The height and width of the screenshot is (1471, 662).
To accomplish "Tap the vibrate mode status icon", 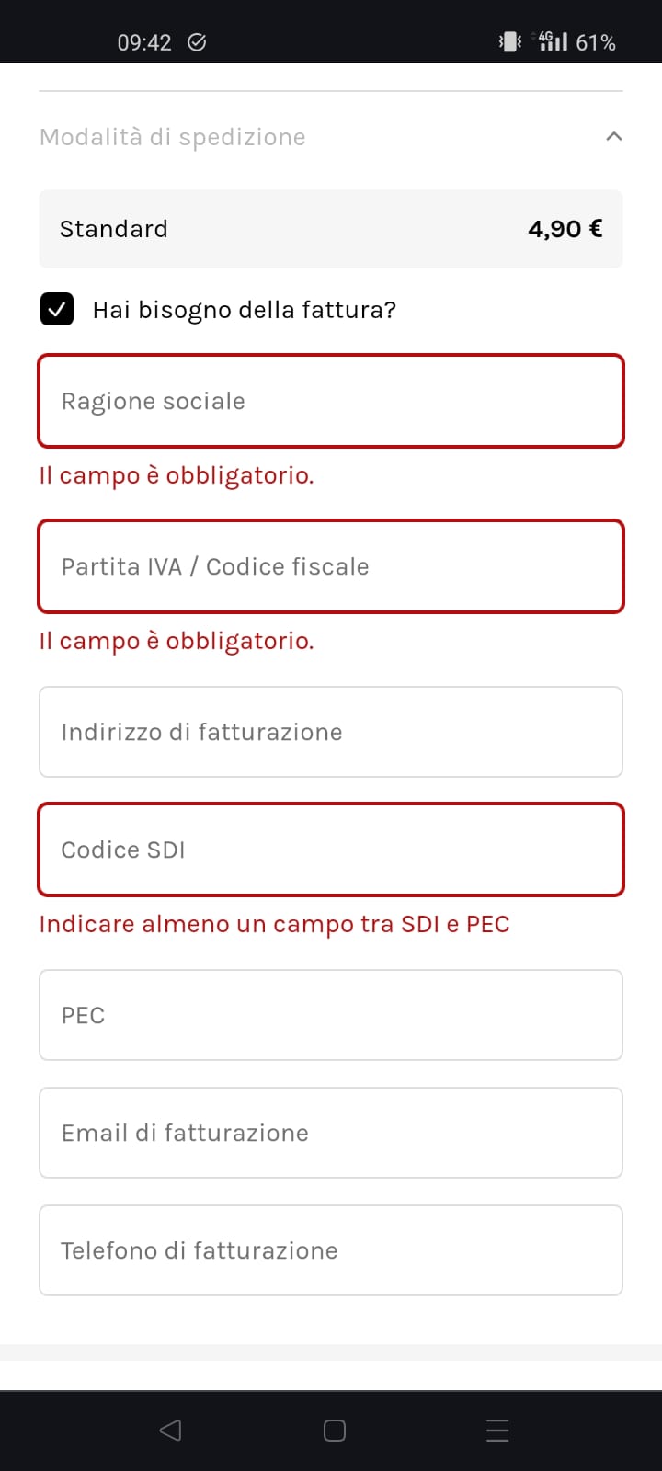I will 509,41.
